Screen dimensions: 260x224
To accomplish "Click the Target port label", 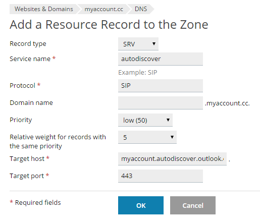I will (27, 176).
